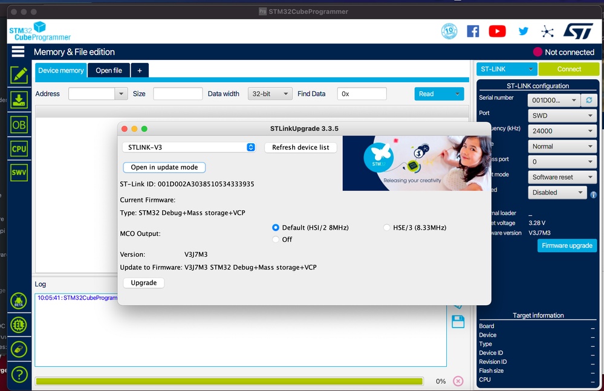
Task: Open the SWV viewer panel
Action: [x=19, y=172]
